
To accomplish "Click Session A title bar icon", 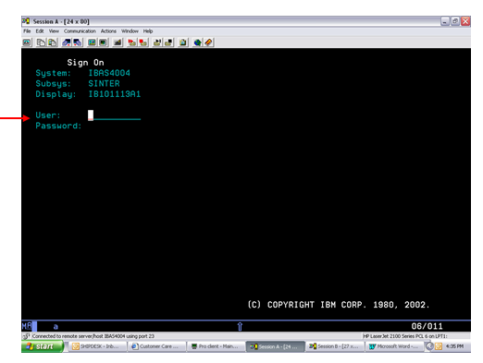I will 26,21.
